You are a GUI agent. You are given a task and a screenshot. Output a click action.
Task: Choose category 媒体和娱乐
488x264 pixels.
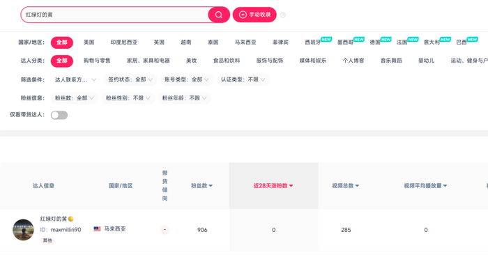coord(313,61)
